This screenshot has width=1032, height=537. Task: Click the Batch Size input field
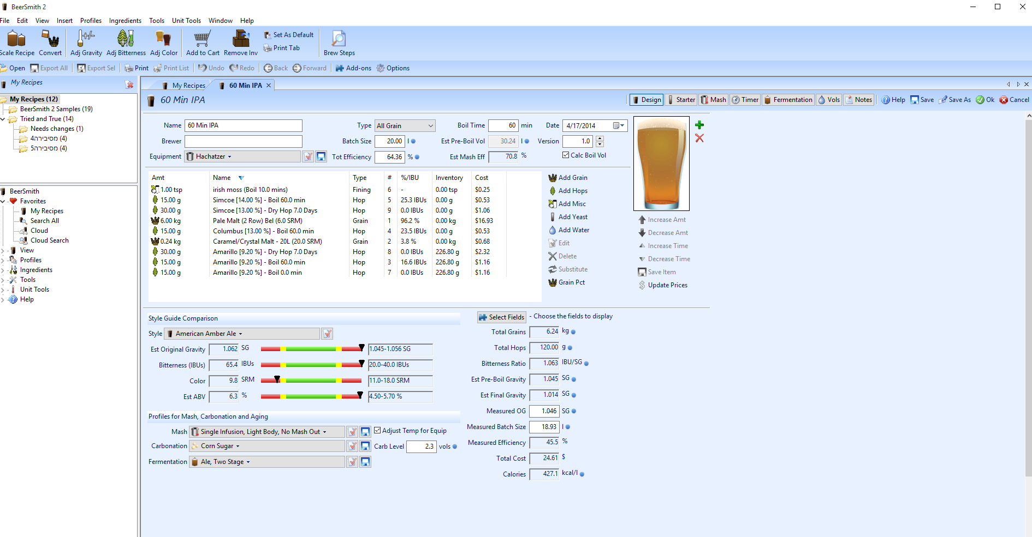pos(389,141)
